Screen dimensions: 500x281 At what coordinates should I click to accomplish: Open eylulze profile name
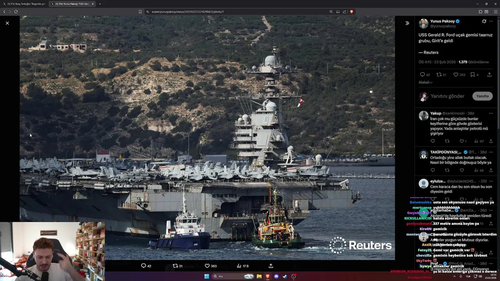[x=438, y=181]
